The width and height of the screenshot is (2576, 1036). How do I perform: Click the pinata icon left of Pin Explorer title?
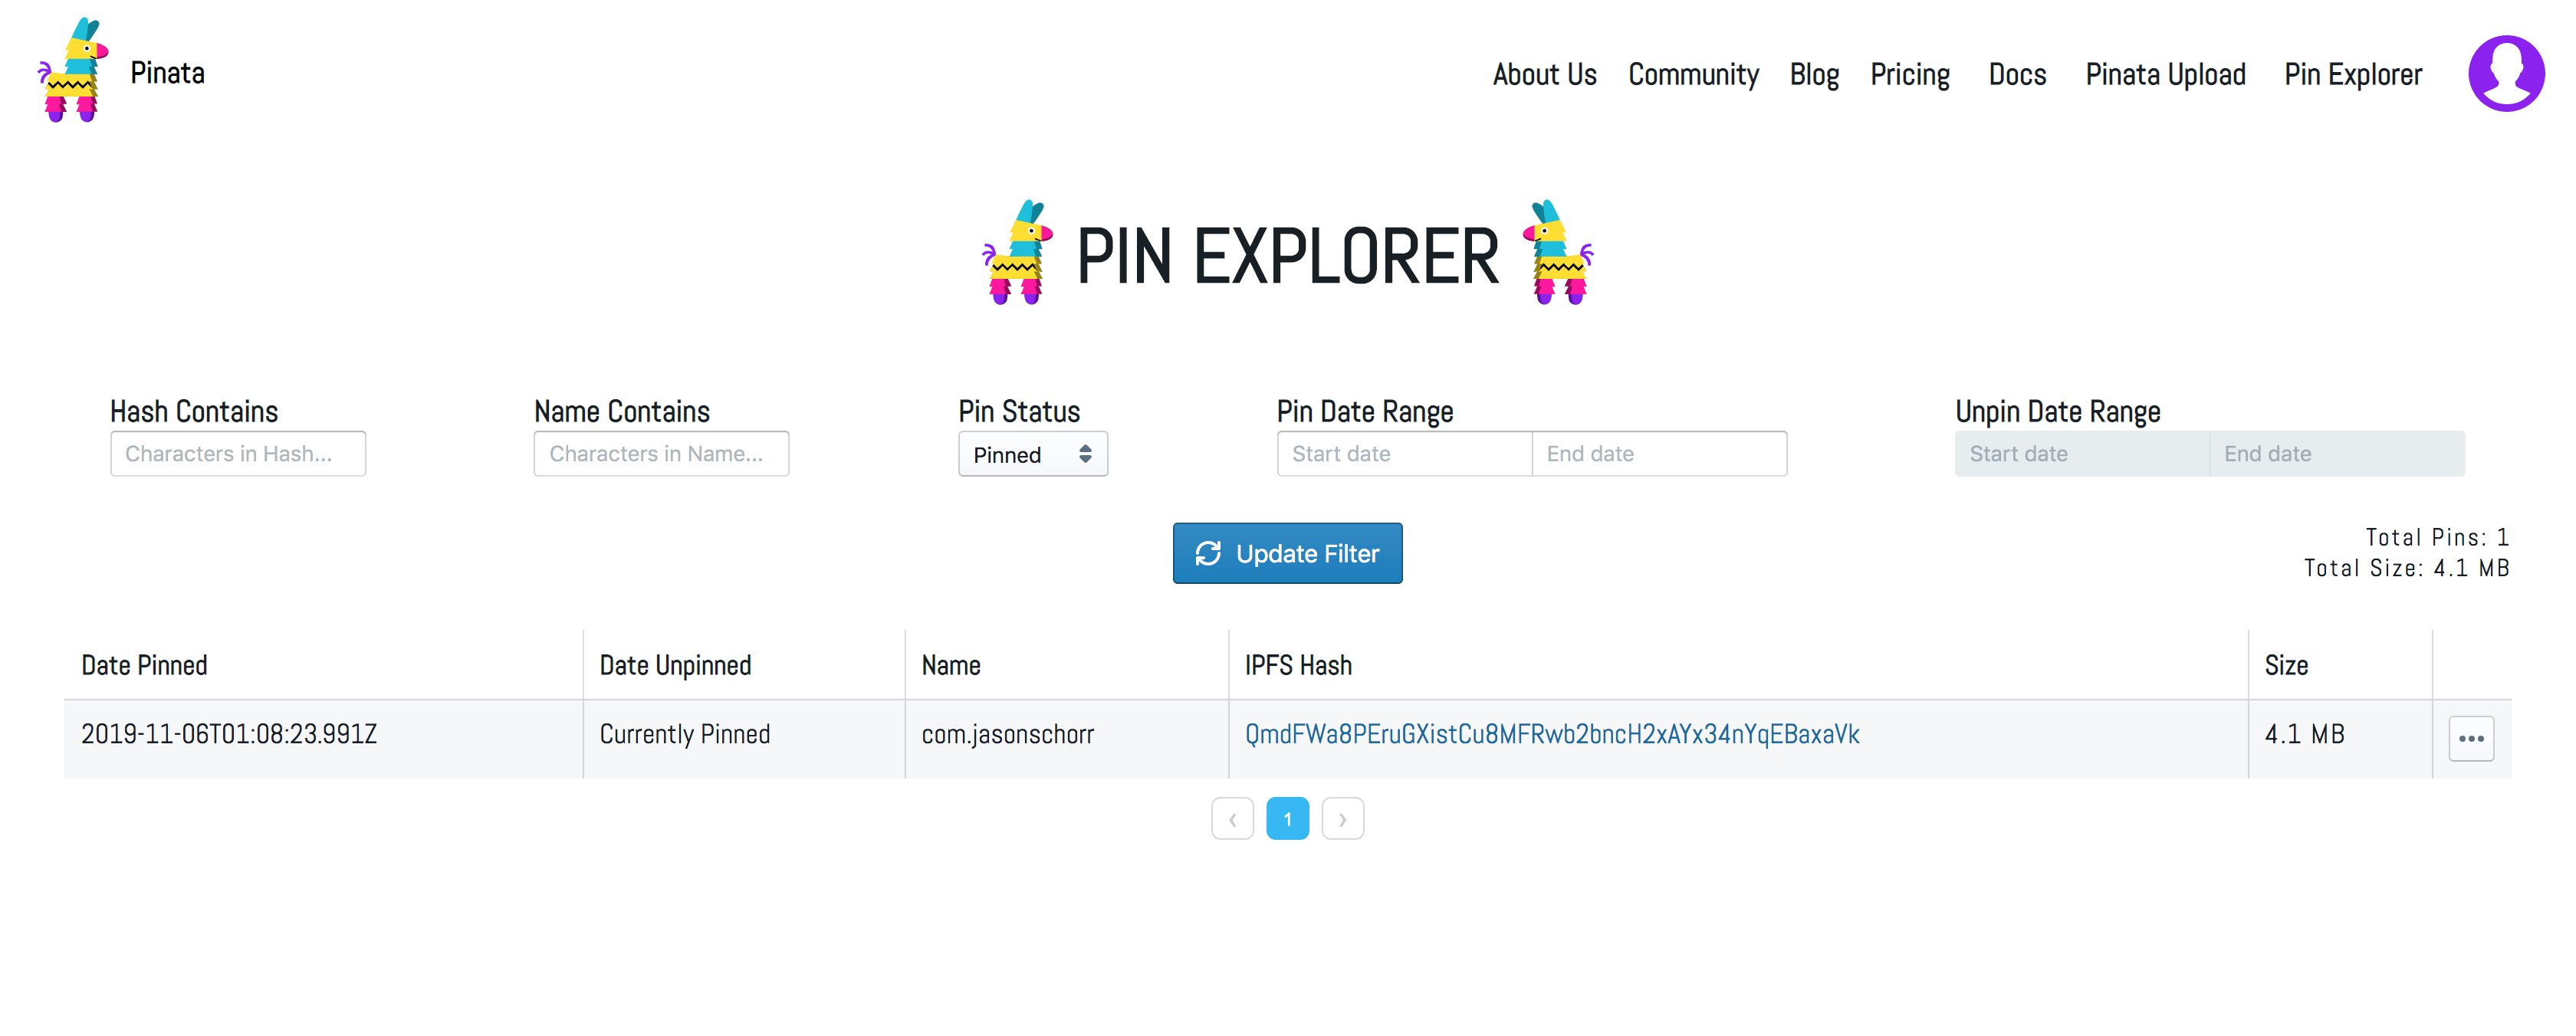(1017, 253)
